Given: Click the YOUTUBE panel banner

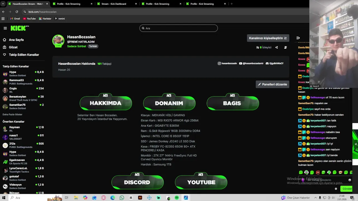Looking at the screenshot, I should 201,181.
